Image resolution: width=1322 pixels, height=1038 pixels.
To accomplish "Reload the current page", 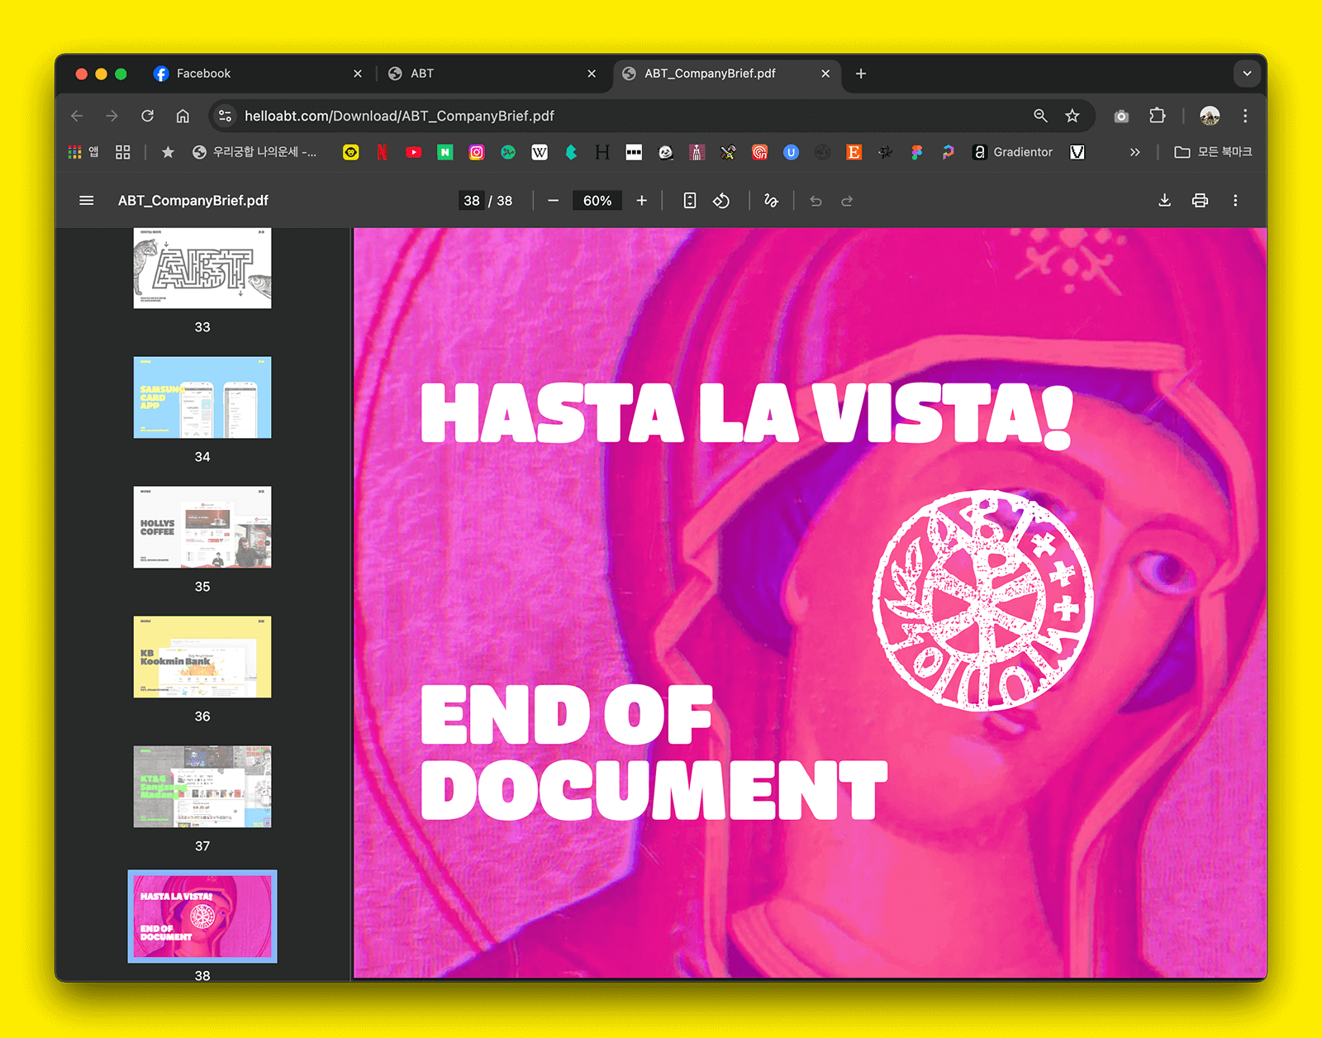I will (147, 116).
